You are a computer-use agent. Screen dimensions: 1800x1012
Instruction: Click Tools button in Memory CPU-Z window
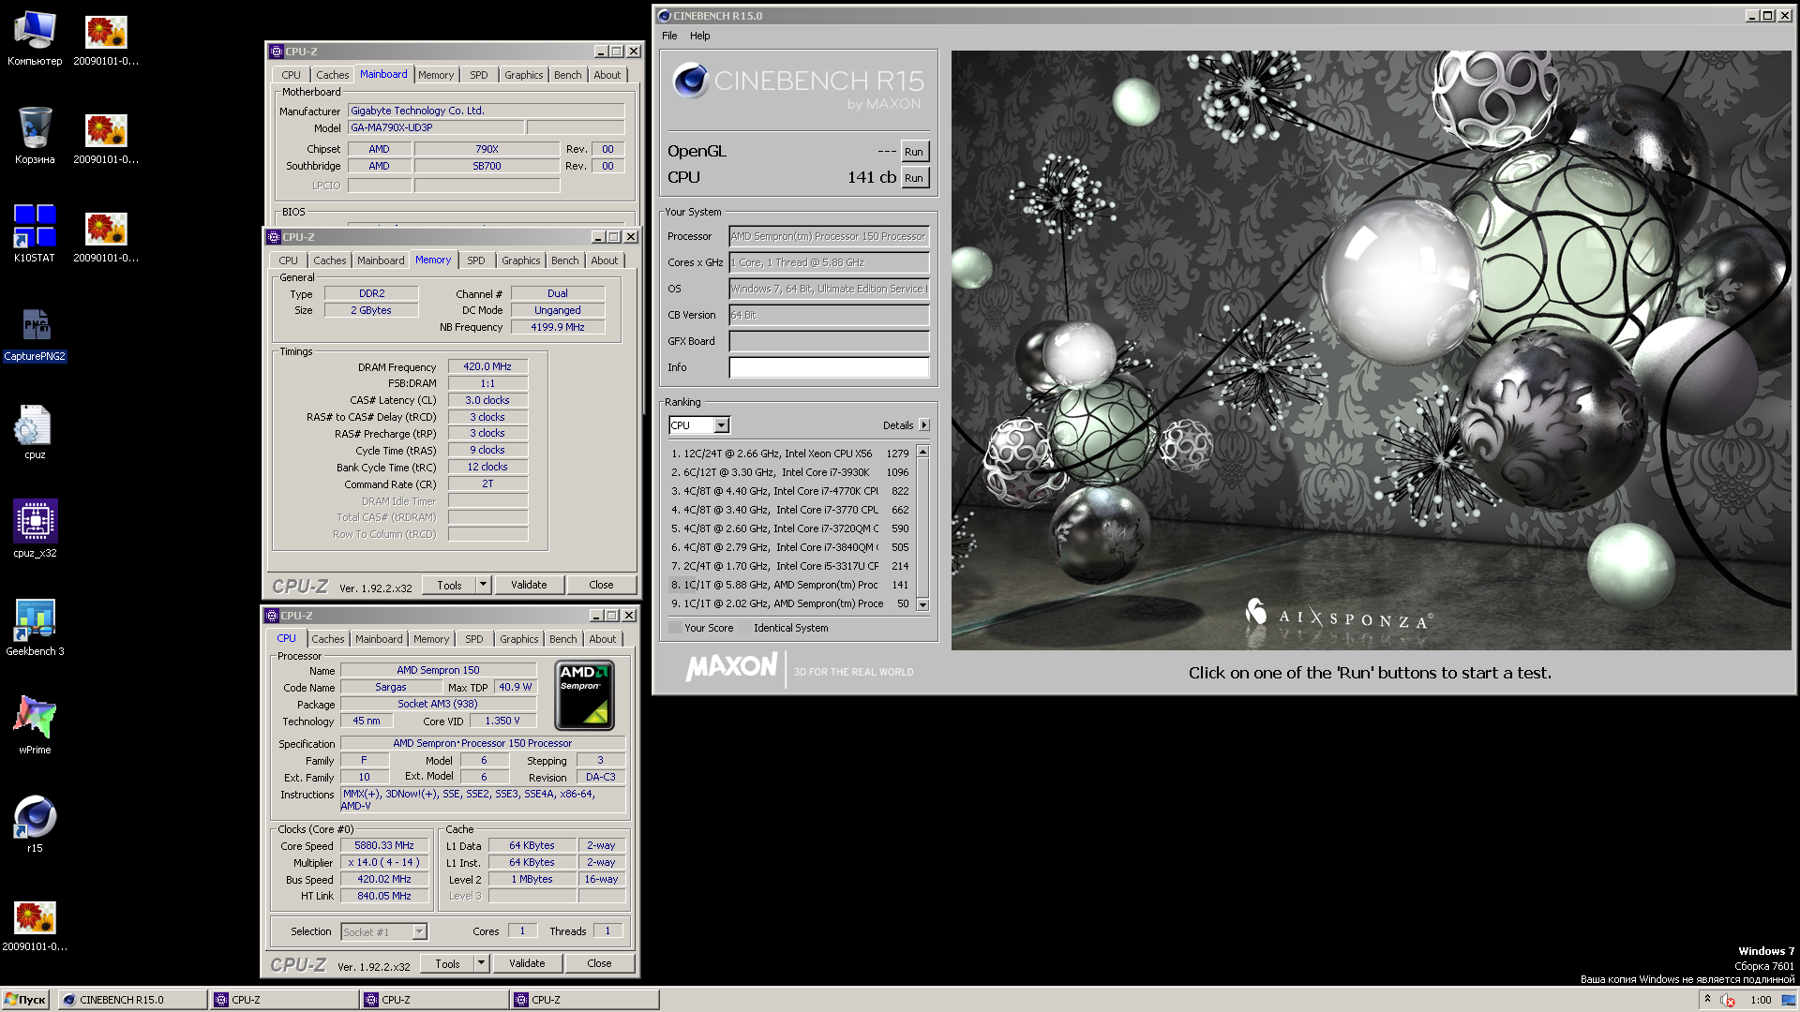coord(449,585)
